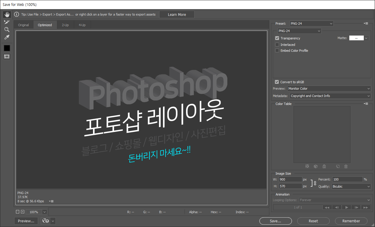The height and width of the screenshot is (227, 375).
Task: Select the Slice Select tool
Action: 7,22
